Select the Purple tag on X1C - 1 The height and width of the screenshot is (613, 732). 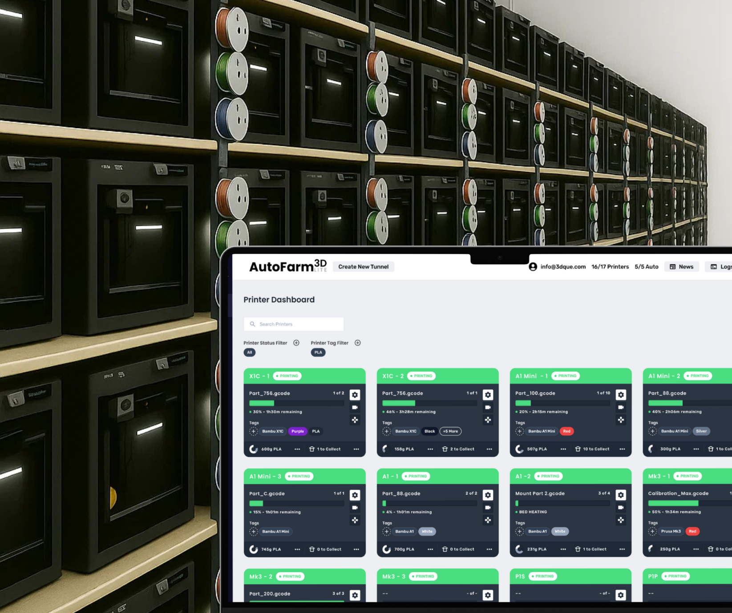298,431
